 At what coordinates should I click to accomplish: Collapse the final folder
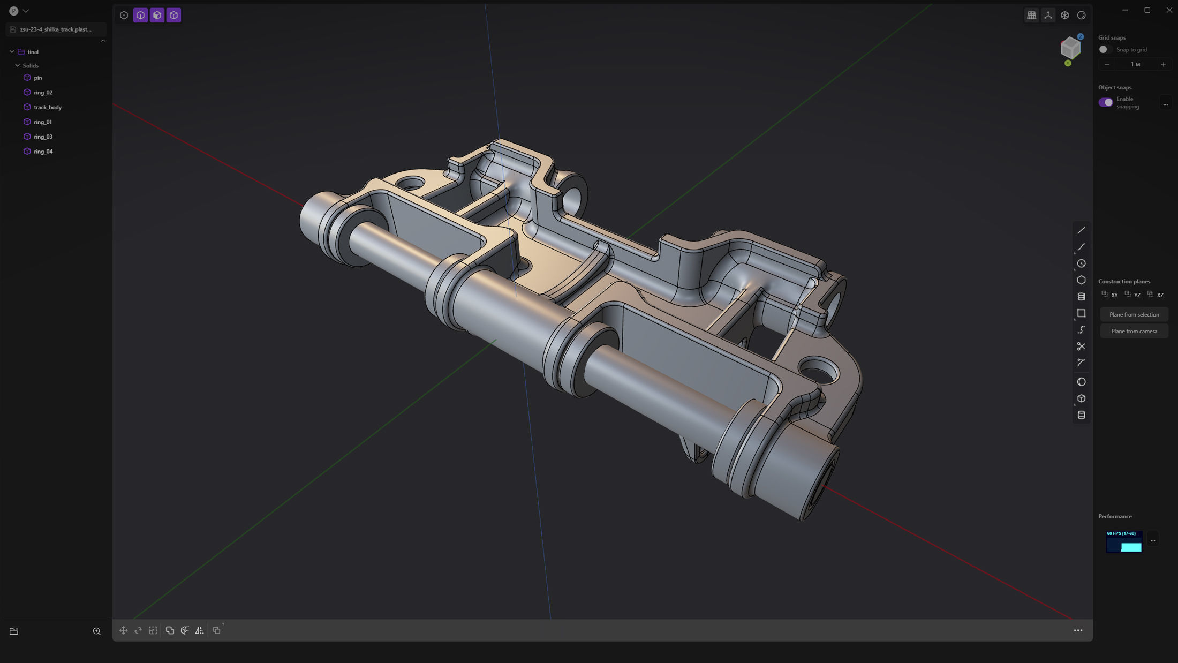tap(12, 52)
